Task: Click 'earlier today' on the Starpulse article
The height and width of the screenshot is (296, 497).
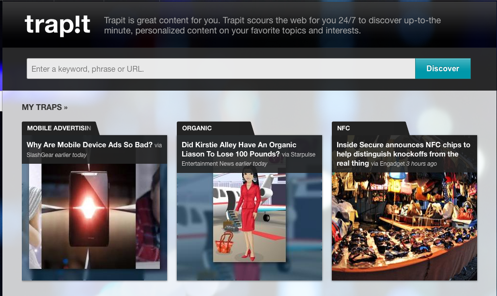Action: (251, 163)
